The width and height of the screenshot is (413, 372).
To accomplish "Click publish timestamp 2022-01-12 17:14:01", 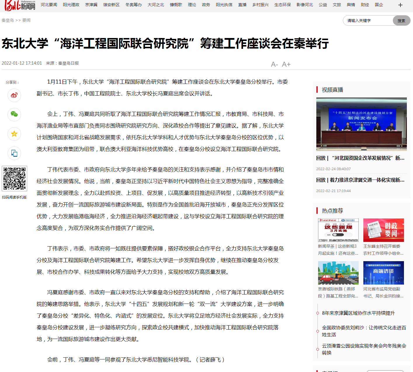I will point(22,63).
